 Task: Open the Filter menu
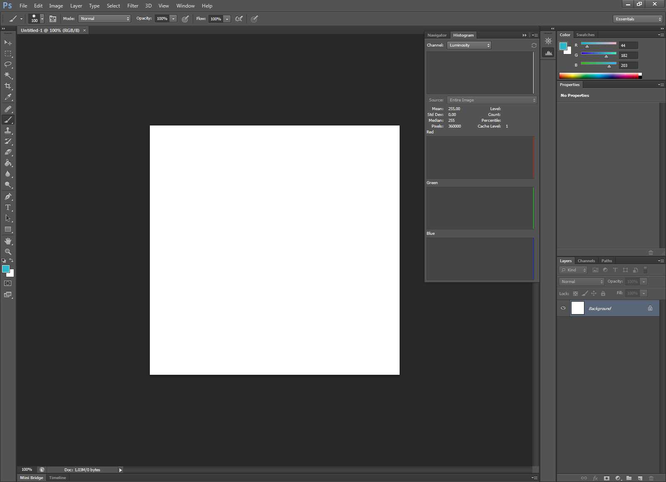pos(133,6)
